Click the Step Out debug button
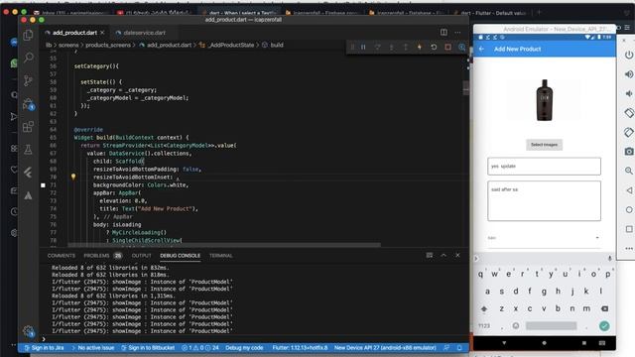Screen dimensions: 635x357 [406, 47]
